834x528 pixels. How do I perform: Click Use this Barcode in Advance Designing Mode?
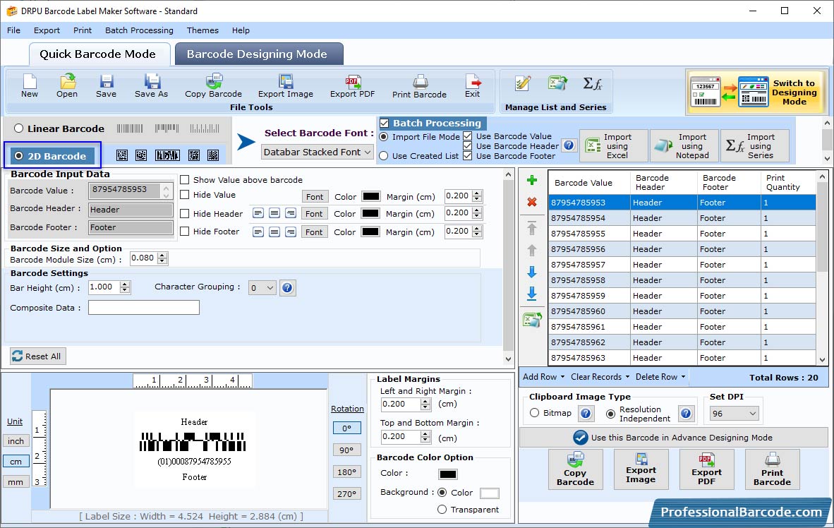[673, 438]
